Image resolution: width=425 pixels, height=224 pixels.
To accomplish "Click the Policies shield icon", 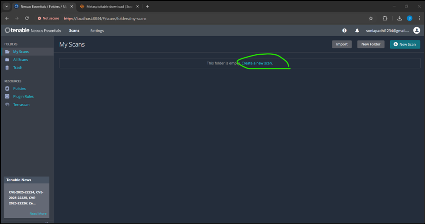I will coord(7,88).
